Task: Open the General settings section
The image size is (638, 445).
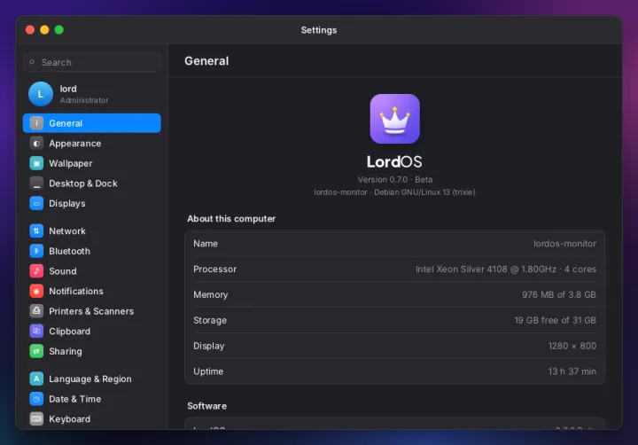Action: (x=92, y=123)
